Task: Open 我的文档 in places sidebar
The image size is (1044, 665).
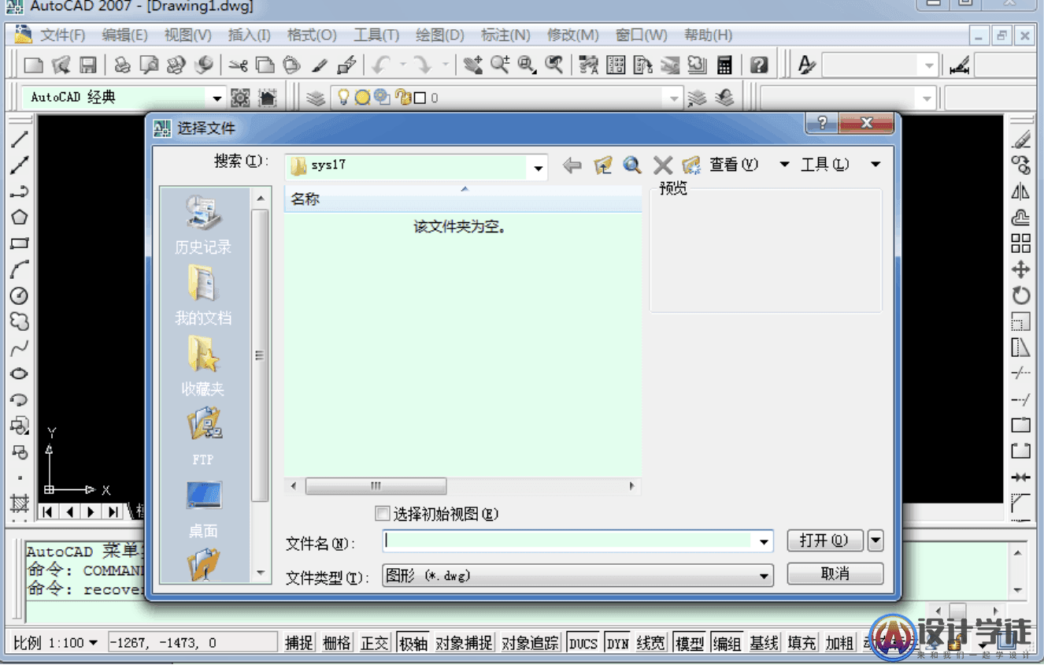Action: (203, 295)
